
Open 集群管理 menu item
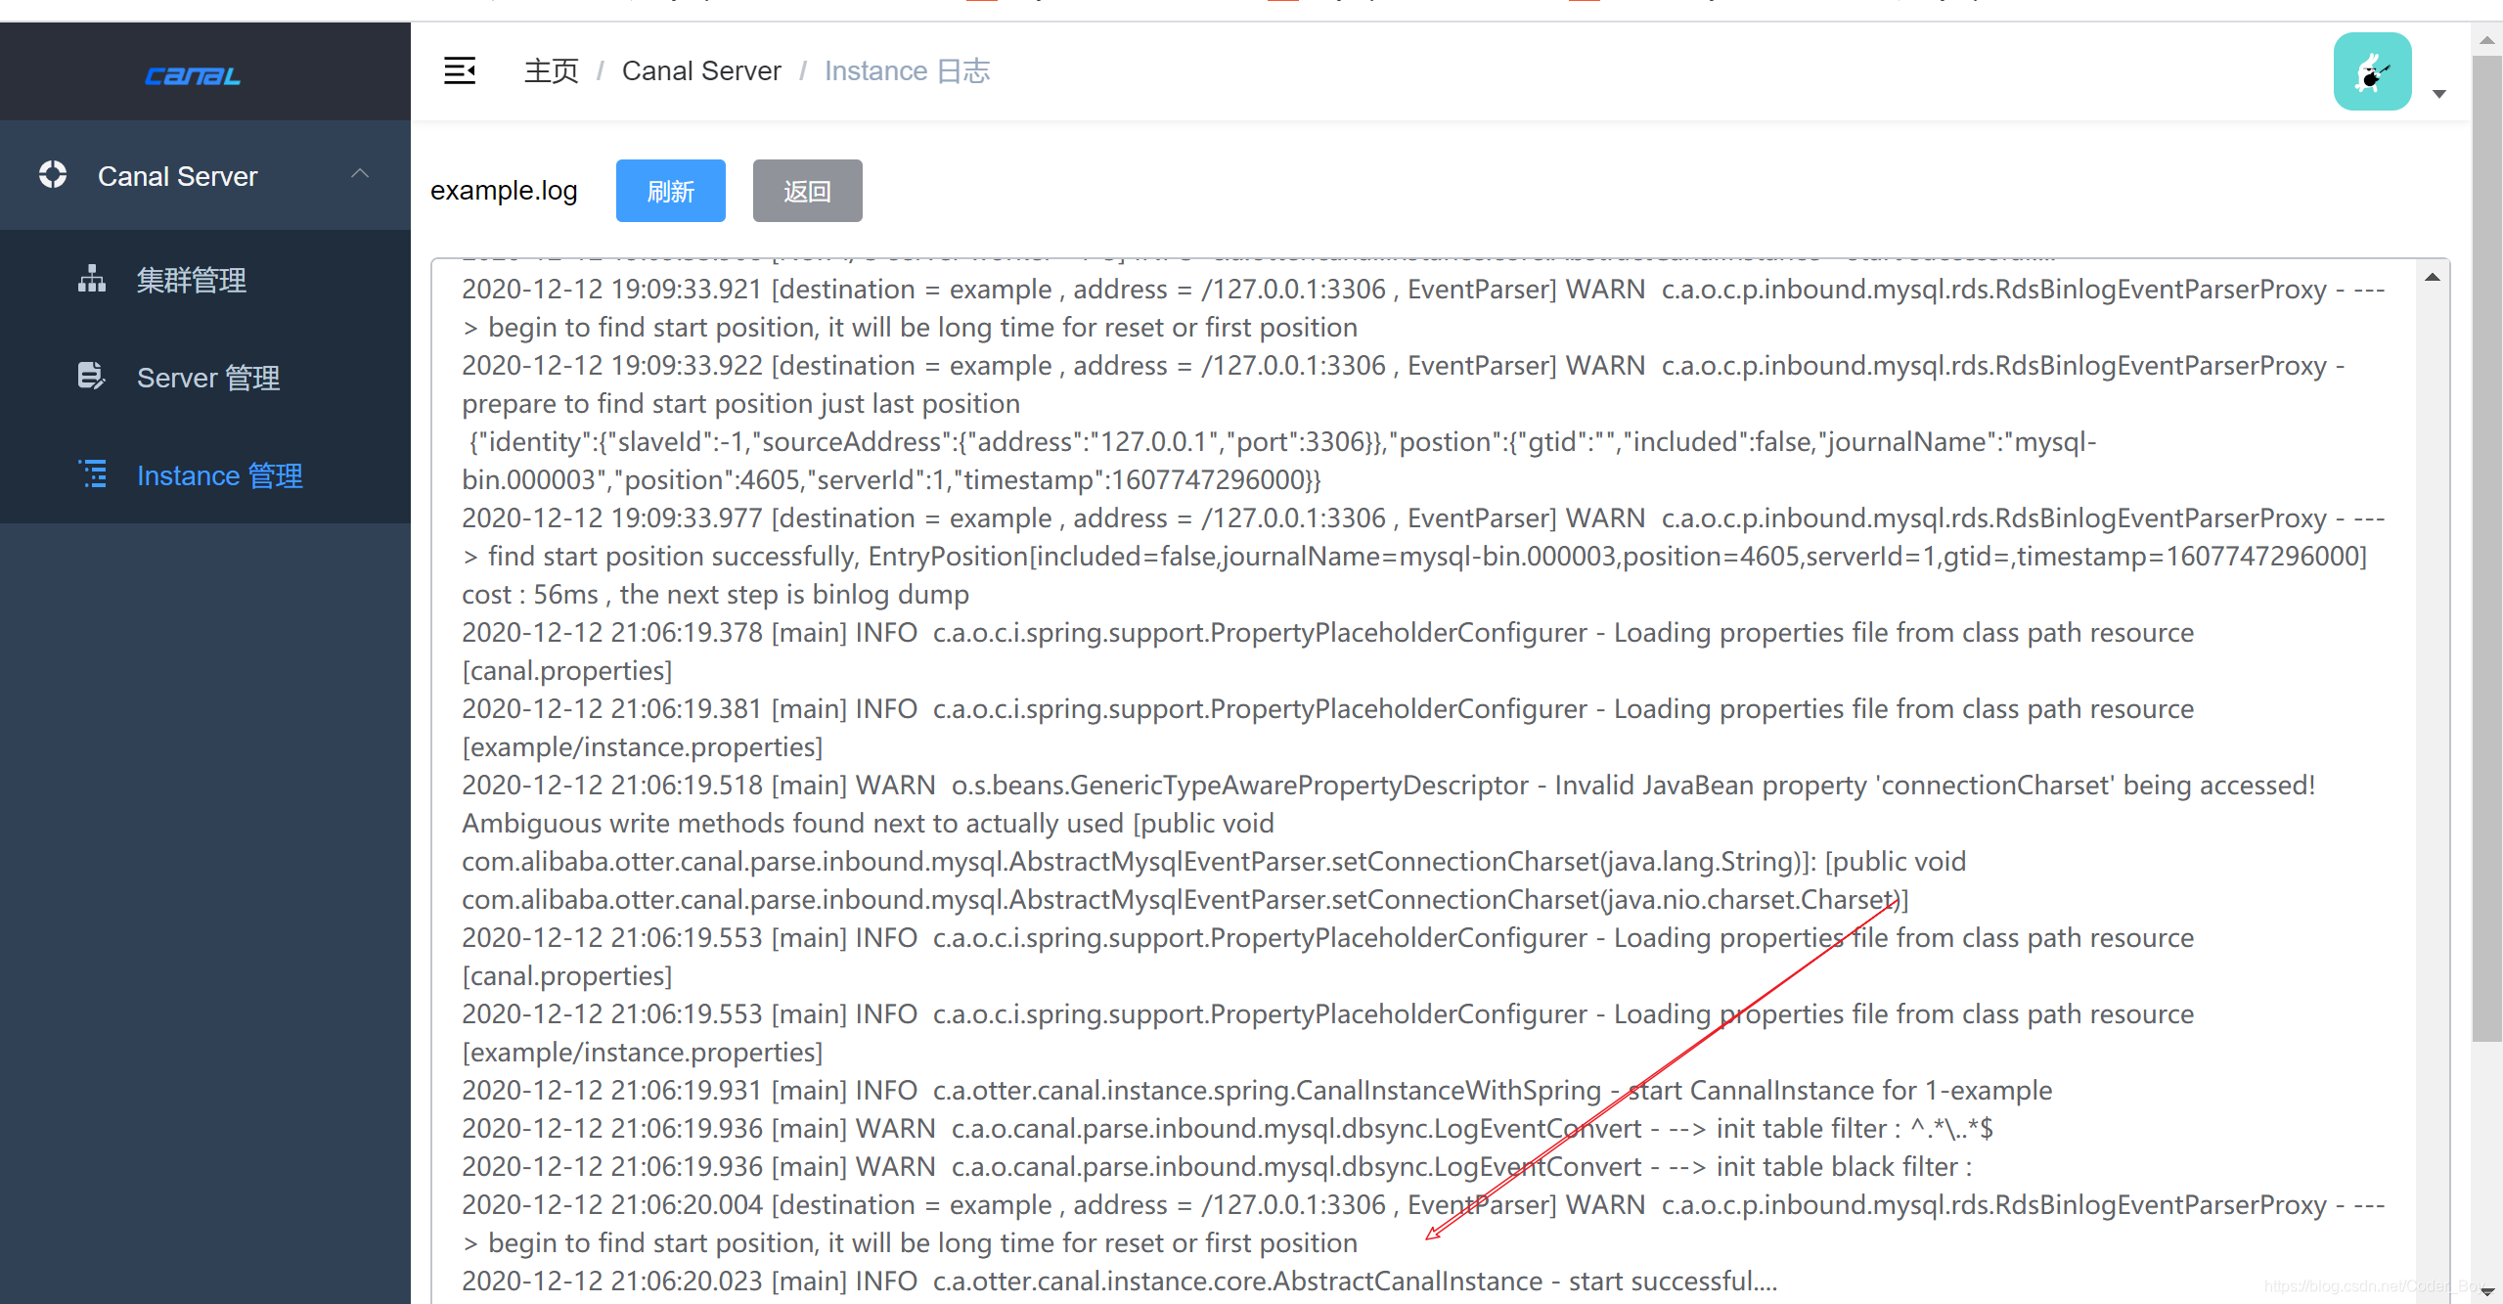click(x=205, y=280)
